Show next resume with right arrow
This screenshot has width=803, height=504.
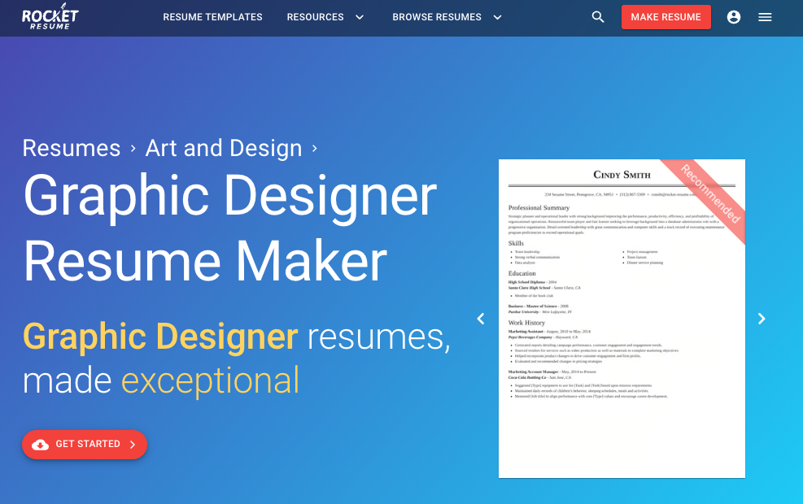(762, 319)
